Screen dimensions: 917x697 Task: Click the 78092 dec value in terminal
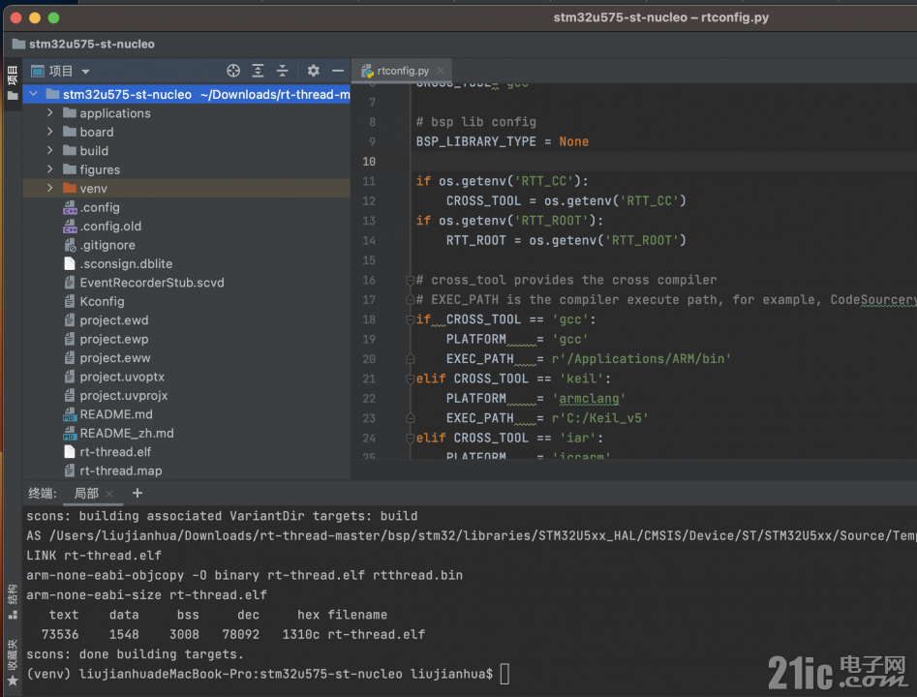click(x=240, y=634)
